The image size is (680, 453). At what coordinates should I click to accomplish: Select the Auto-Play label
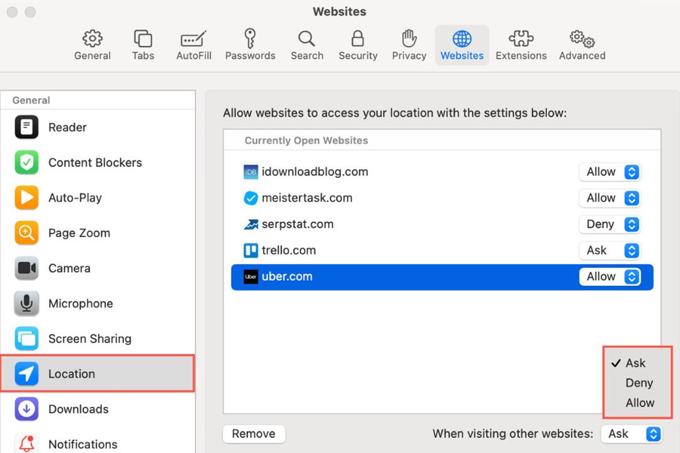click(x=75, y=198)
